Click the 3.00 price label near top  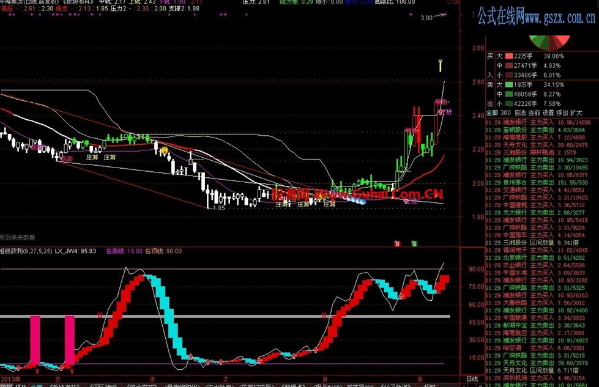[x=426, y=18]
